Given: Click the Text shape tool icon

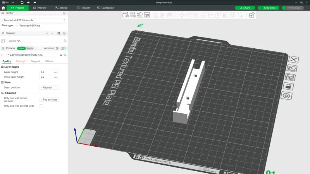Looking at the screenshot, I should (240, 15).
